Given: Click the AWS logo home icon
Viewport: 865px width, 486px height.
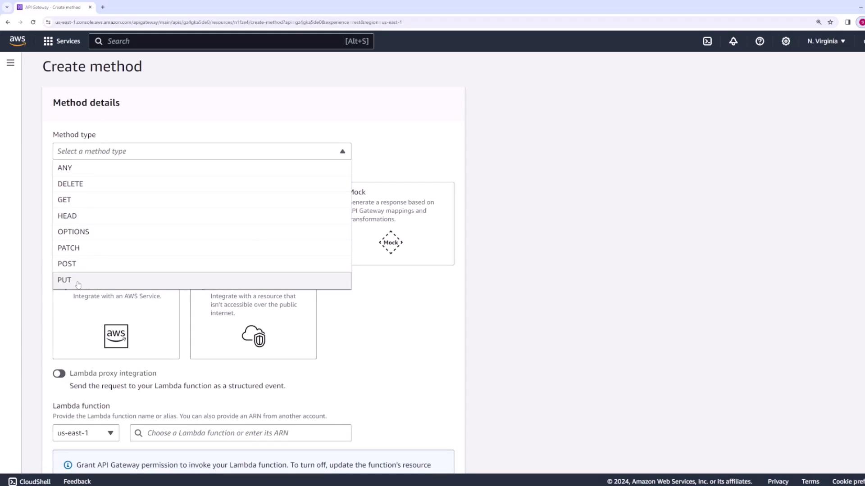Looking at the screenshot, I should coord(18,41).
